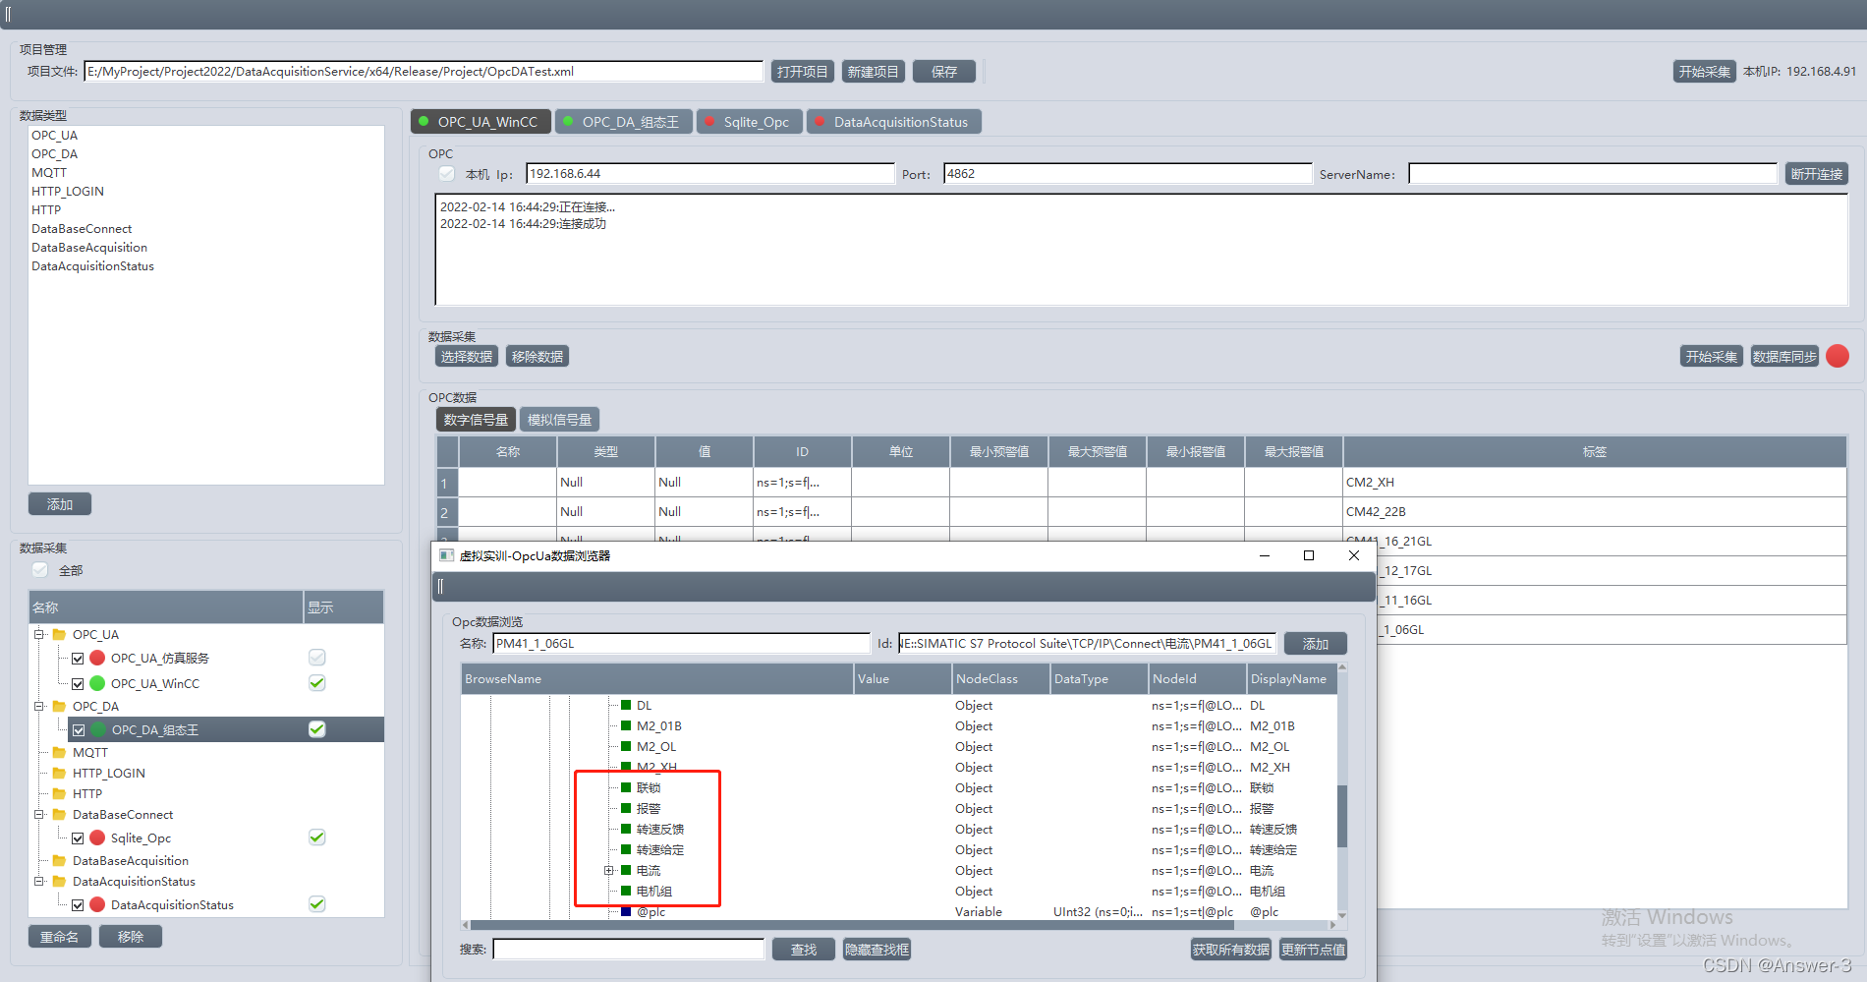Screen dimensions: 1867x982
Task: Toggle the checkbox before OPC_UA_仿真服务
Action: pos(78,659)
